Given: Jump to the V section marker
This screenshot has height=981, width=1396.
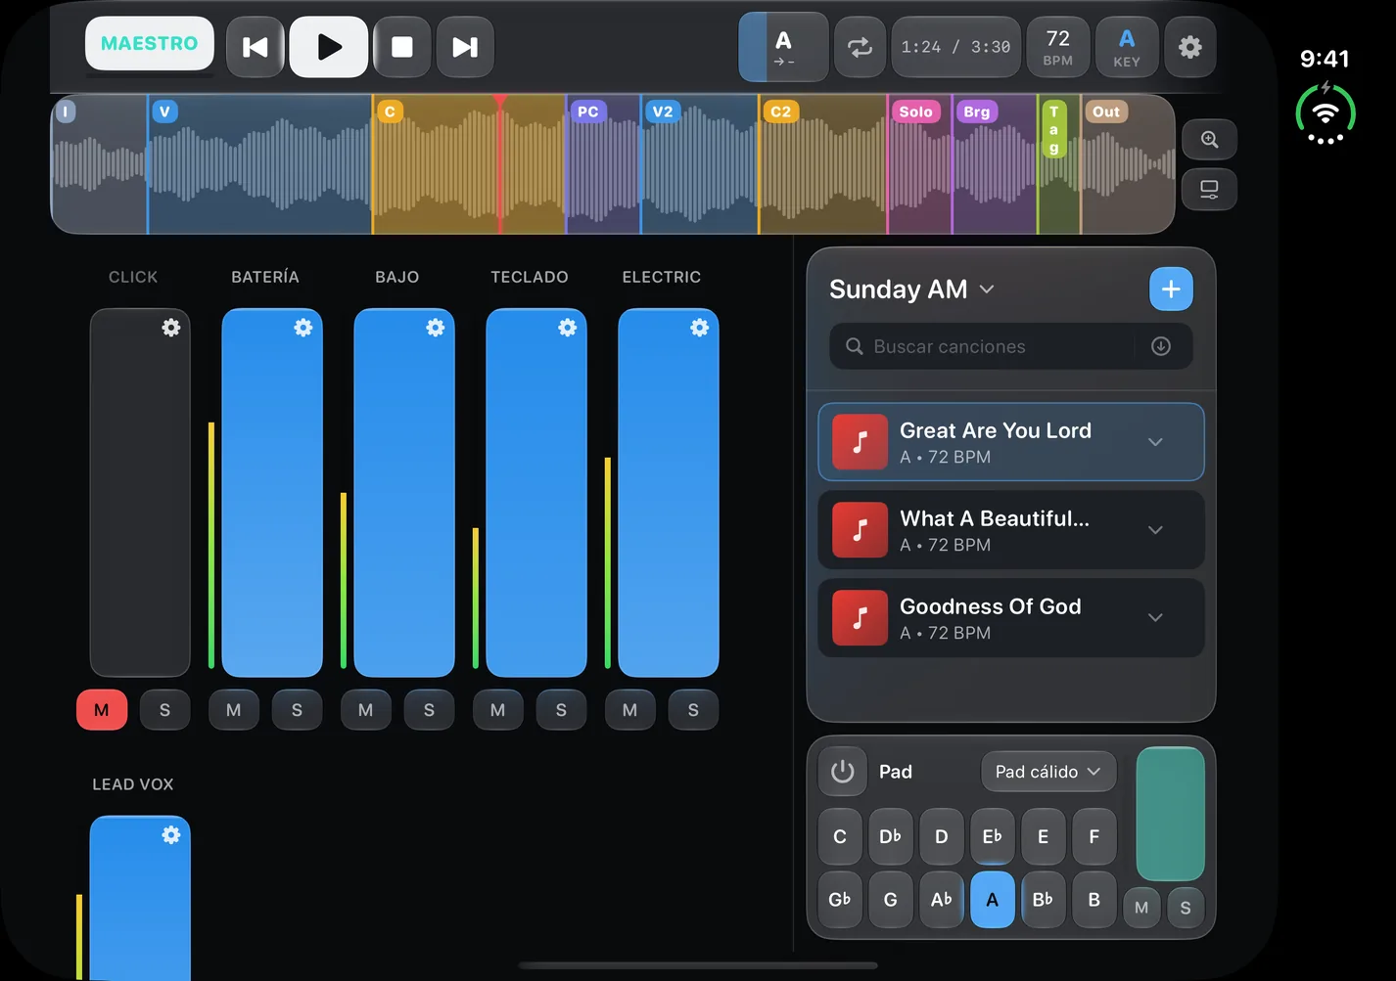Looking at the screenshot, I should [x=164, y=111].
